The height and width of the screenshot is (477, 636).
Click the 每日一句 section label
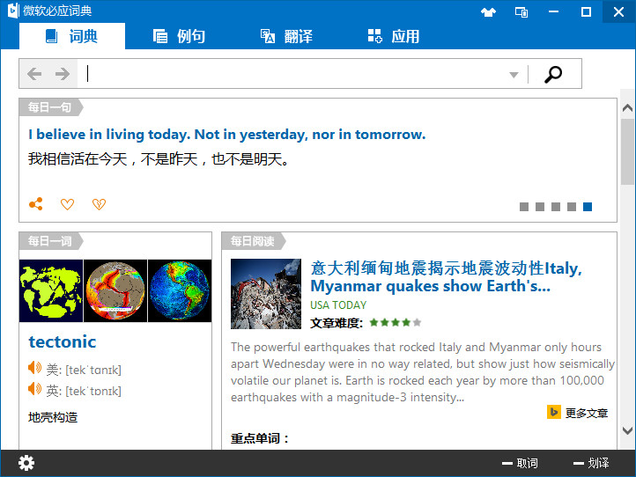(50, 107)
